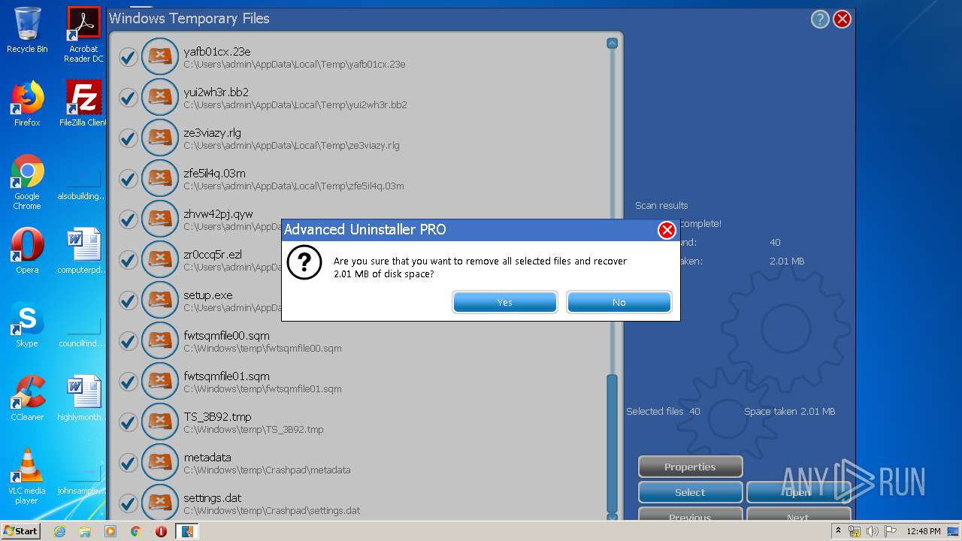This screenshot has width=962, height=541.
Task: Toggle the ze3viazy.rlg checkbox
Action: pos(129,138)
